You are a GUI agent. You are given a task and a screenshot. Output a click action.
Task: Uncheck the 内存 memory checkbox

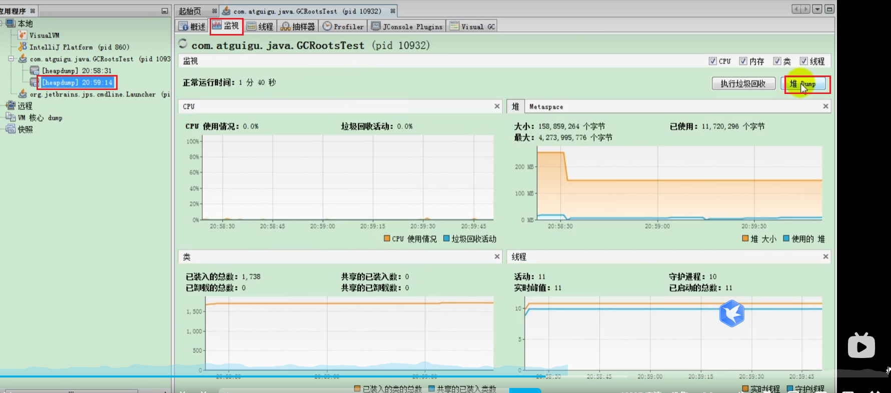(x=743, y=61)
